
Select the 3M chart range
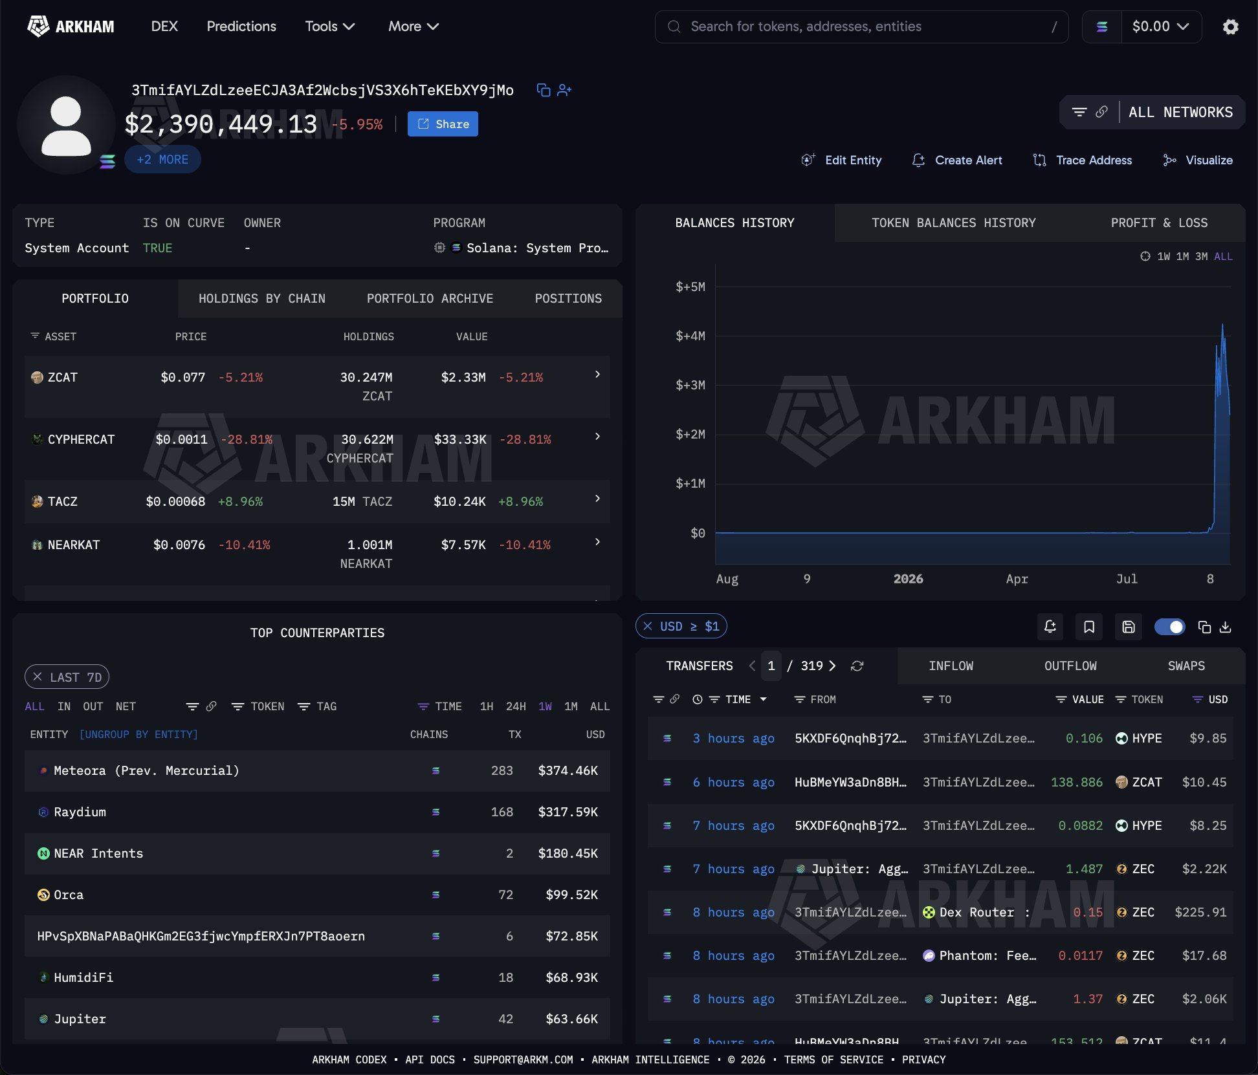coord(1201,256)
